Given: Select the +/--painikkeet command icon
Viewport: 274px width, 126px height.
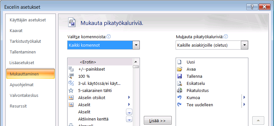Looking at the screenshot, I should click(71, 69).
